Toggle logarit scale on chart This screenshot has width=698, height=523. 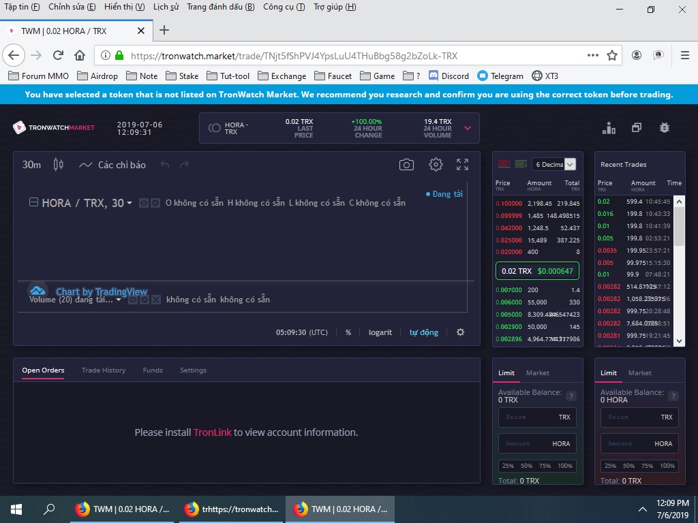click(x=380, y=332)
